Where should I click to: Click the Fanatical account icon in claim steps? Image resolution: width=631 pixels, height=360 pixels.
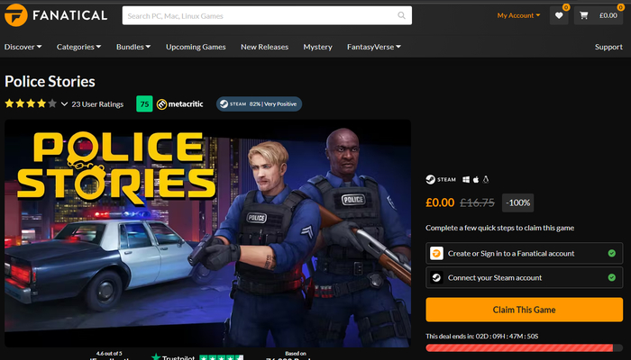point(437,254)
